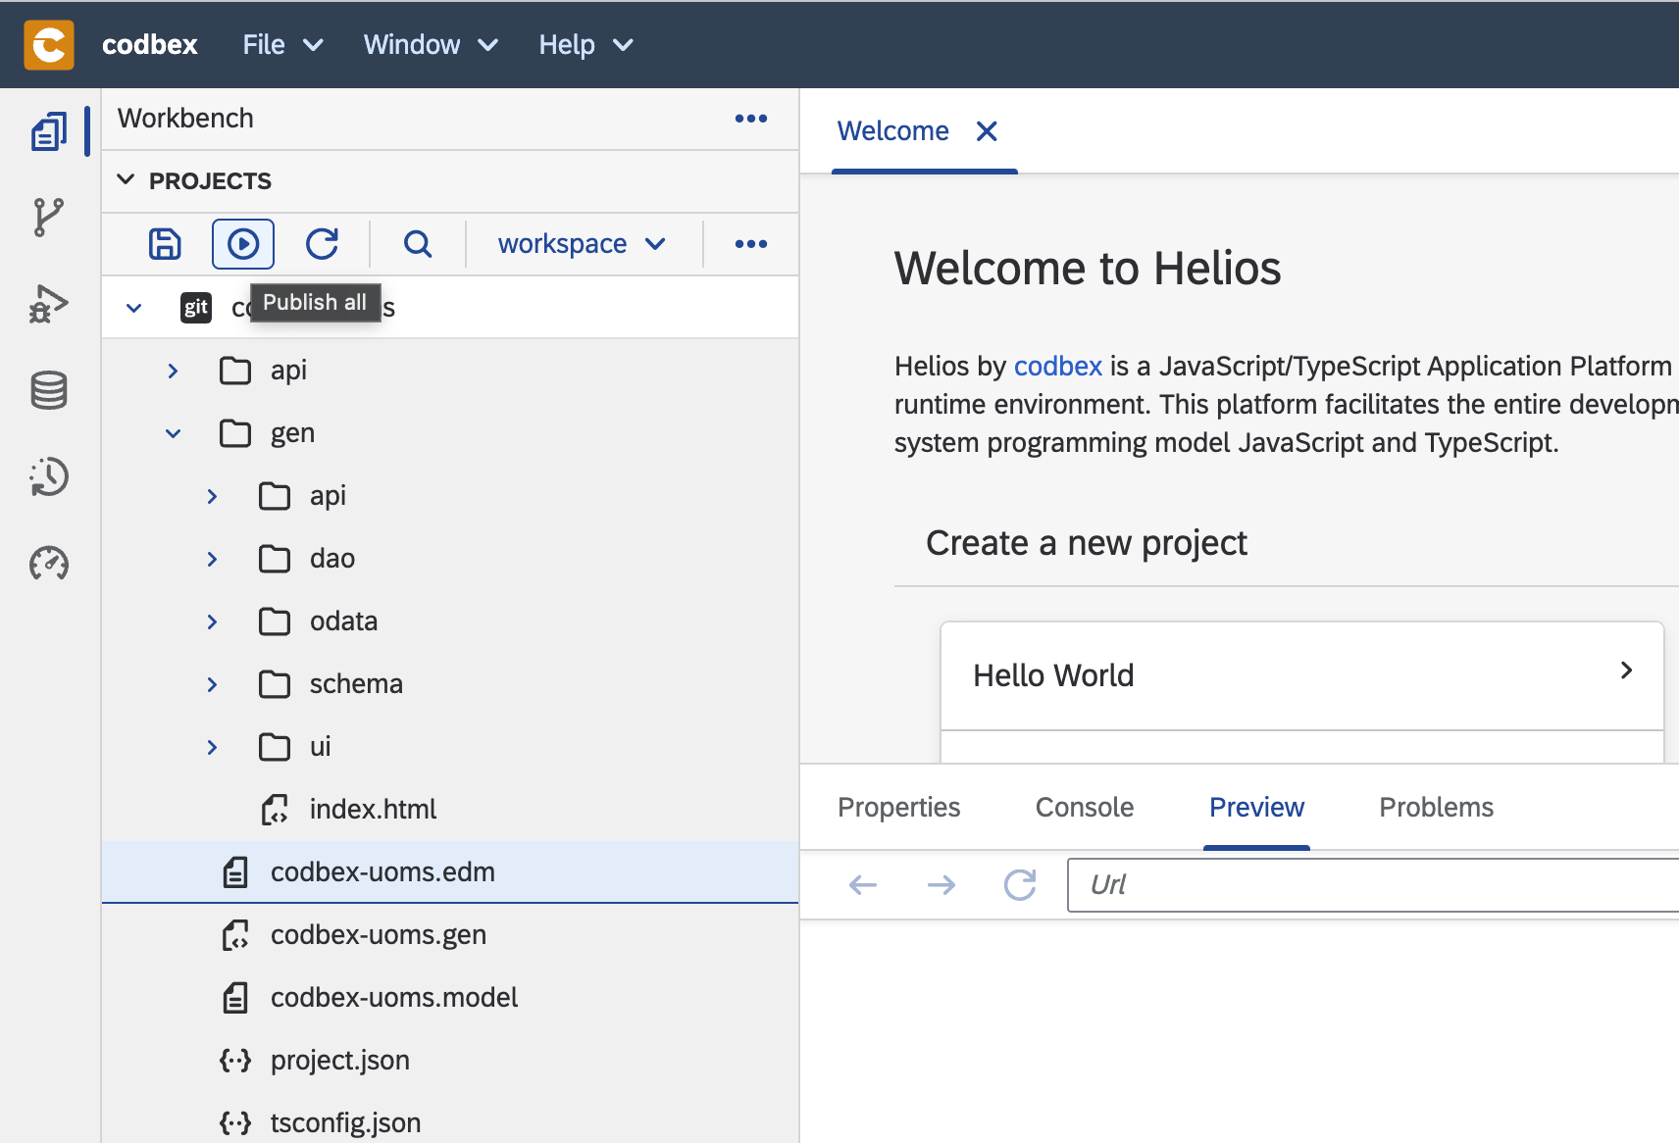Viewport: 1679px width, 1143px height.
Task: Open the Git perspective icon in the sidebar
Action: click(49, 218)
